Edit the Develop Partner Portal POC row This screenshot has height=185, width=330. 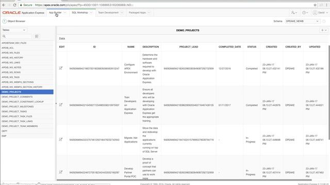(61, 172)
